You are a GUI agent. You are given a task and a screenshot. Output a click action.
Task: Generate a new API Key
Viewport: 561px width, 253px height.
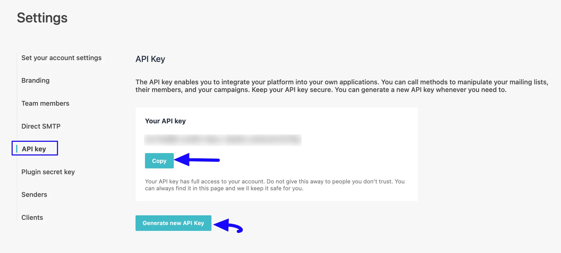tap(173, 223)
